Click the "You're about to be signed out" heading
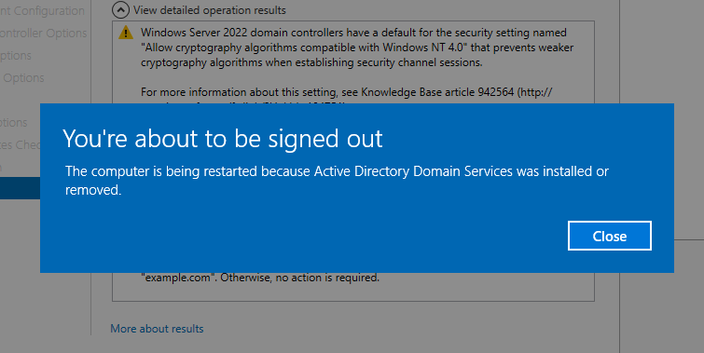 point(223,139)
